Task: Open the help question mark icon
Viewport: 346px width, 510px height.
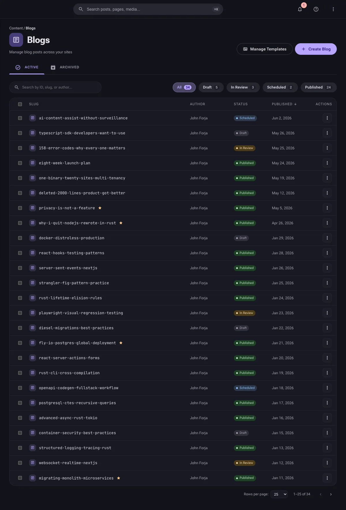Action: tap(316, 9)
